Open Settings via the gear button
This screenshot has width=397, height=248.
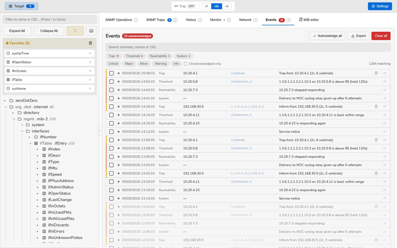click(380, 6)
